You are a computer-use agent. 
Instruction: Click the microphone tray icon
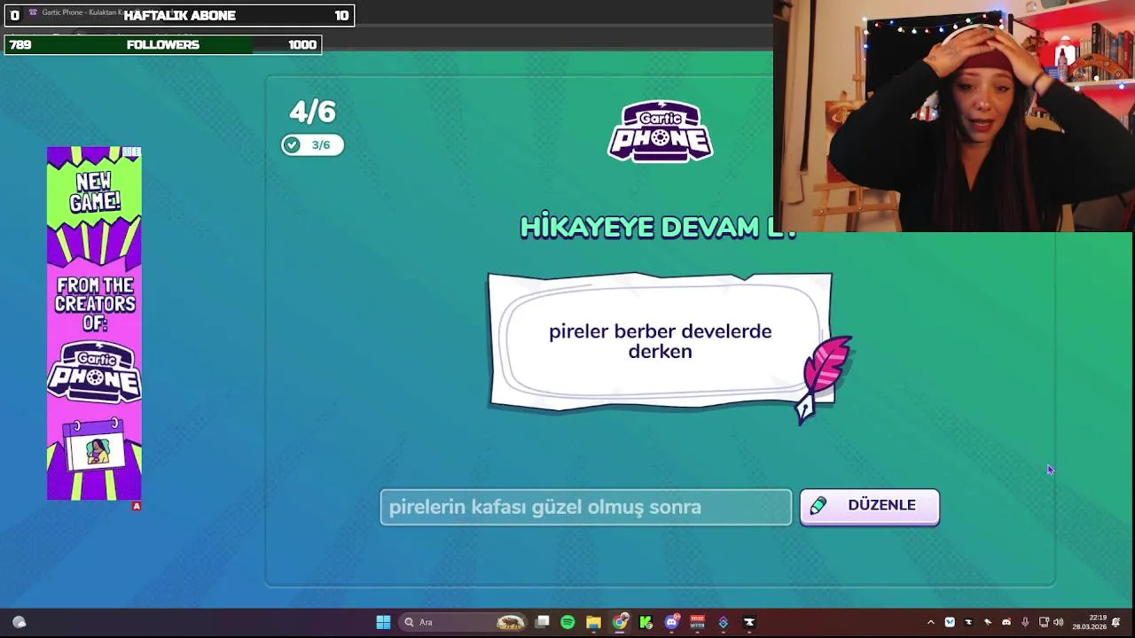[x=1025, y=622]
